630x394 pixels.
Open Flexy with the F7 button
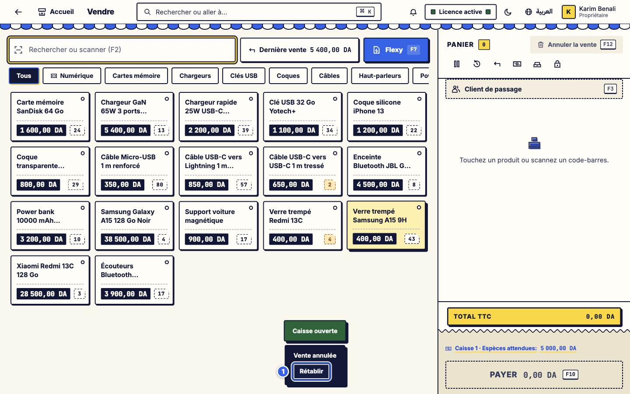point(395,50)
